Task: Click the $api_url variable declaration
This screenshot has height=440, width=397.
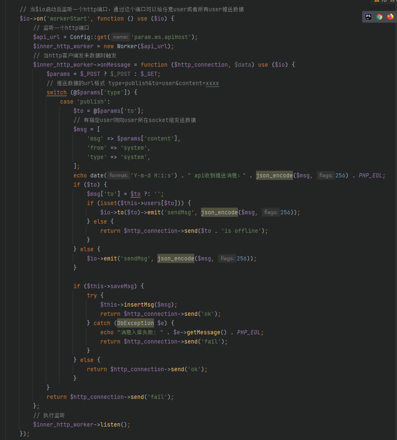Action: pos(47,37)
